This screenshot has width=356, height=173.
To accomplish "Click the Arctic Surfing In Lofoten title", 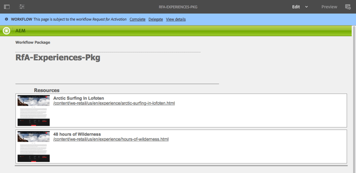I will point(78,98).
